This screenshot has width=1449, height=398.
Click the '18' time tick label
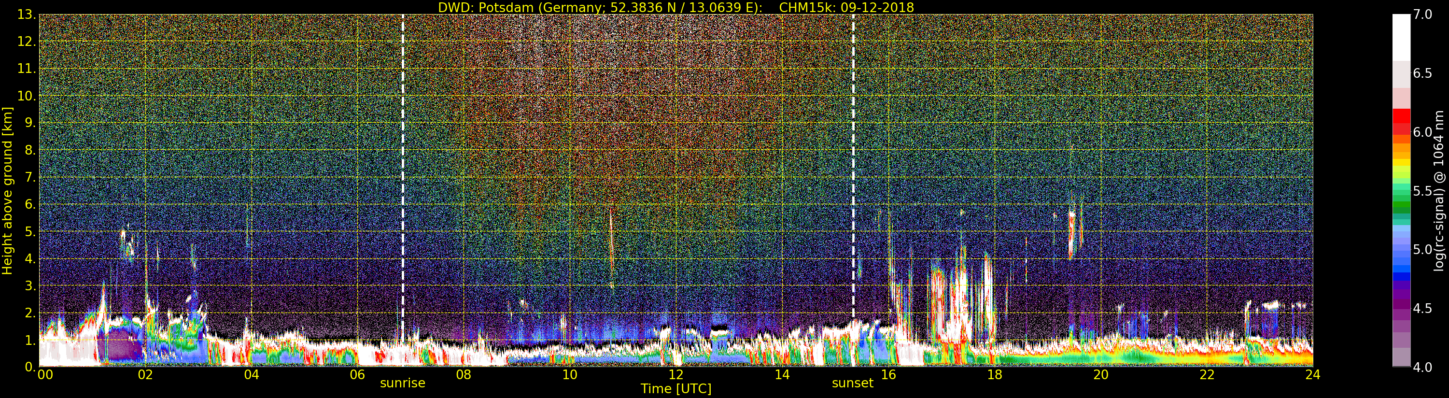tap(995, 374)
